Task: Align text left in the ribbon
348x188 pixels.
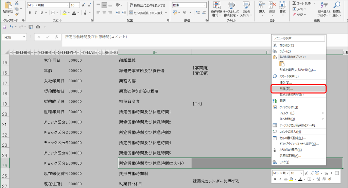Action: [x=98, y=13]
